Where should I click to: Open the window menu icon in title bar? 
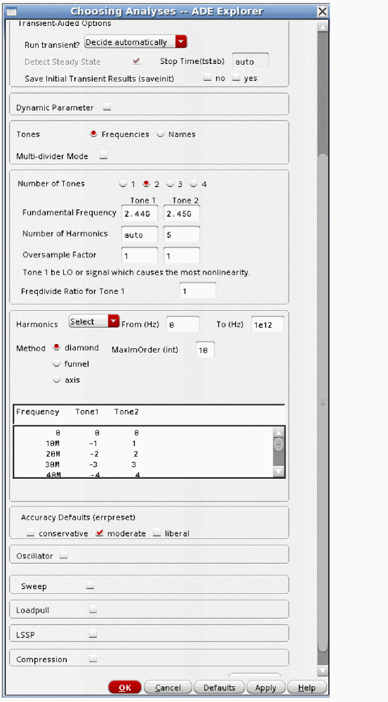(11, 11)
